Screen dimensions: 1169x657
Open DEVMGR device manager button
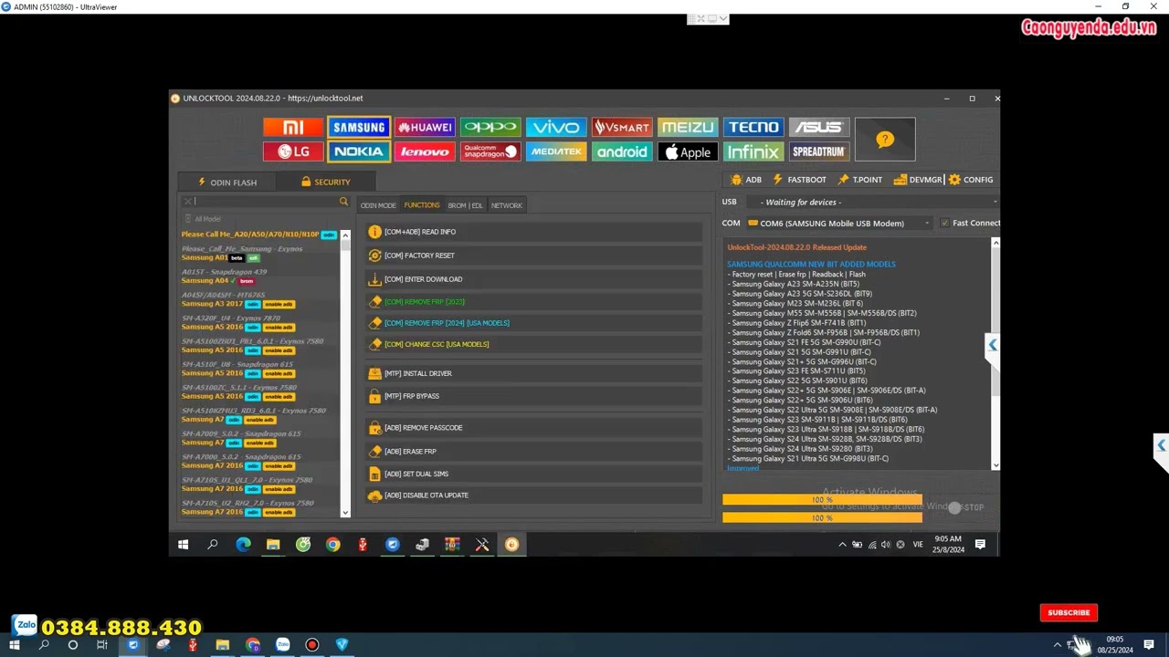[918, 180]
